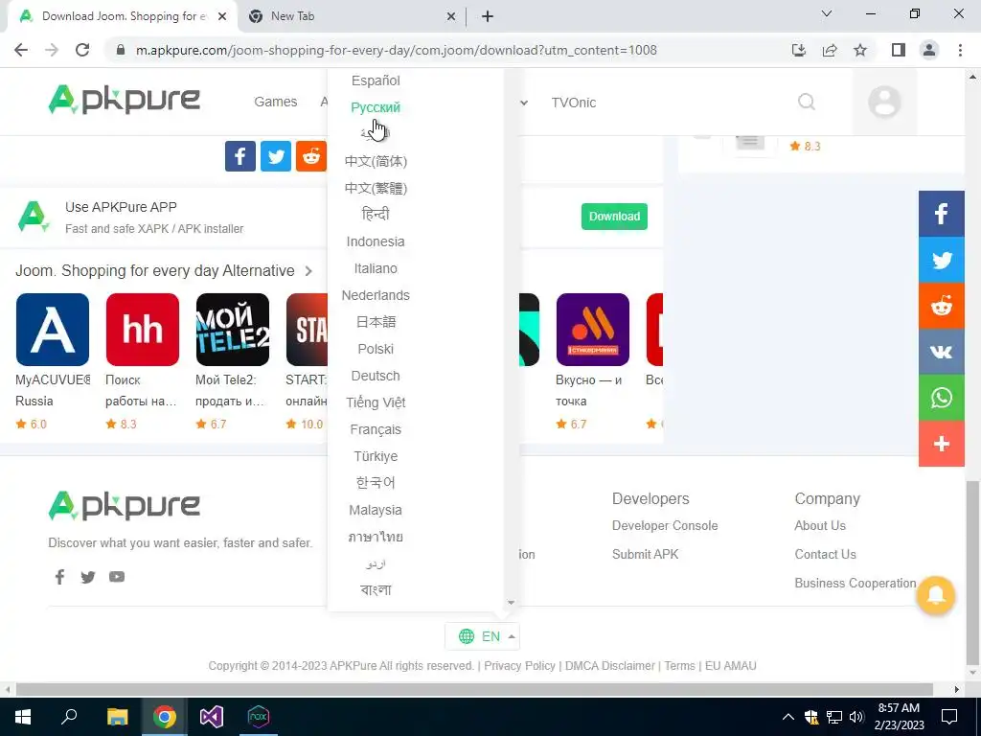Expand Joom Alternative section arrow

pyautogui.click(x=308, y=271)
